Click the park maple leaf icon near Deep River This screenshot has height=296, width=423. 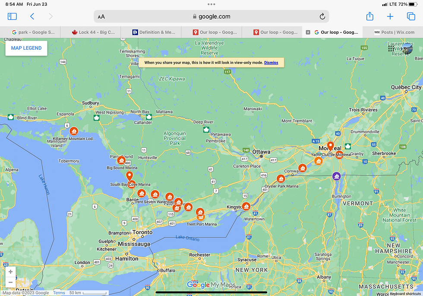point(206,130)
